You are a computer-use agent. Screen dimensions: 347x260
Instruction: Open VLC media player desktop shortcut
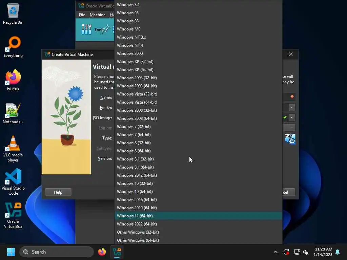click(13, 149)
